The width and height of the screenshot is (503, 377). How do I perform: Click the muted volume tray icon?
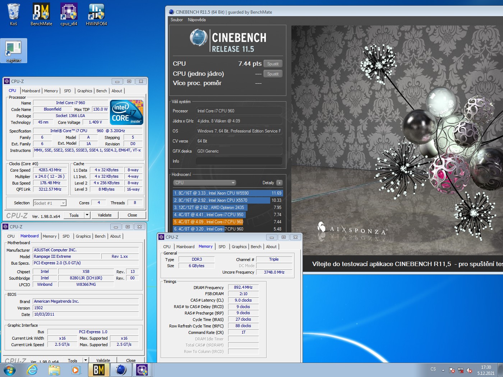[469, 370]
